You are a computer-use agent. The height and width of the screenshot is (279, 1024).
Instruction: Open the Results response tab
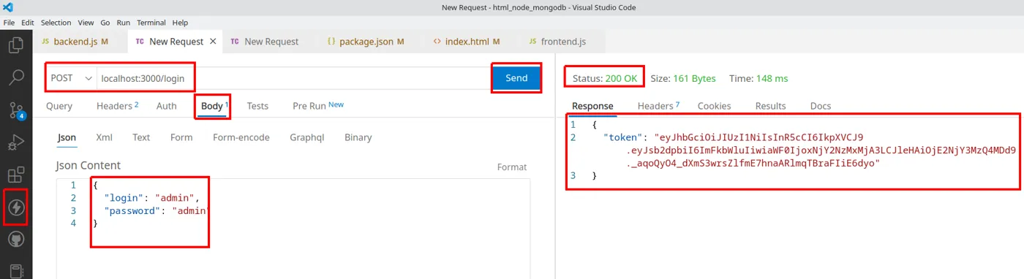click(x=770, y=106)
